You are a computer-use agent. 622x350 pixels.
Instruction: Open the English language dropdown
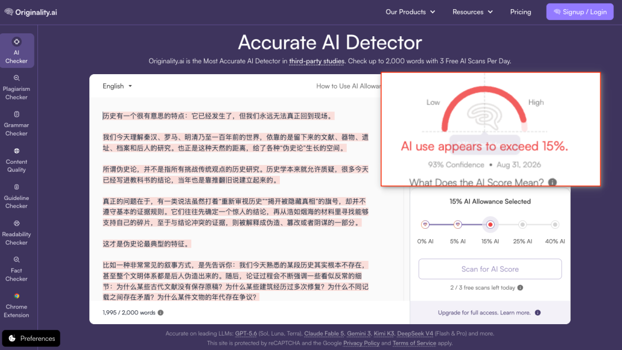click(117, 86)
